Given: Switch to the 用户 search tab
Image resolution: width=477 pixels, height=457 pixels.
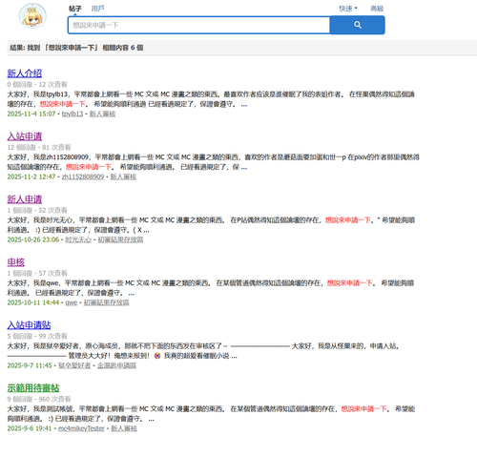Looking at the screenshot, I should click(97, 9).
